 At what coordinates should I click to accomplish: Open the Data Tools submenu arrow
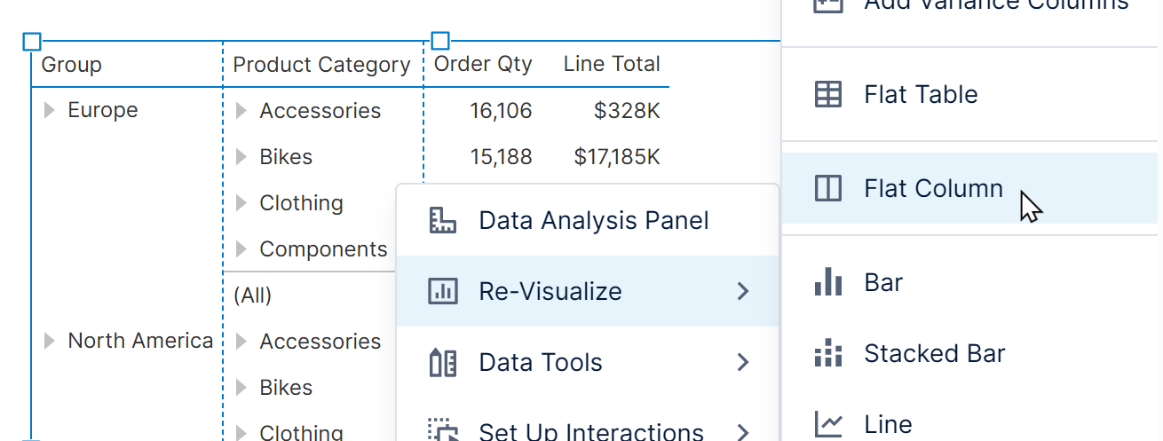743,362
